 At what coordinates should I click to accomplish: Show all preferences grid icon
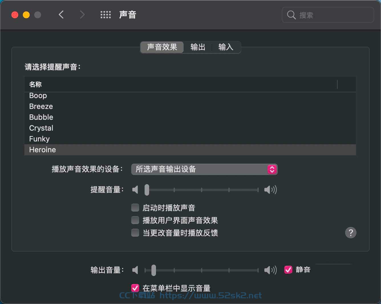(x=106, y=15)
